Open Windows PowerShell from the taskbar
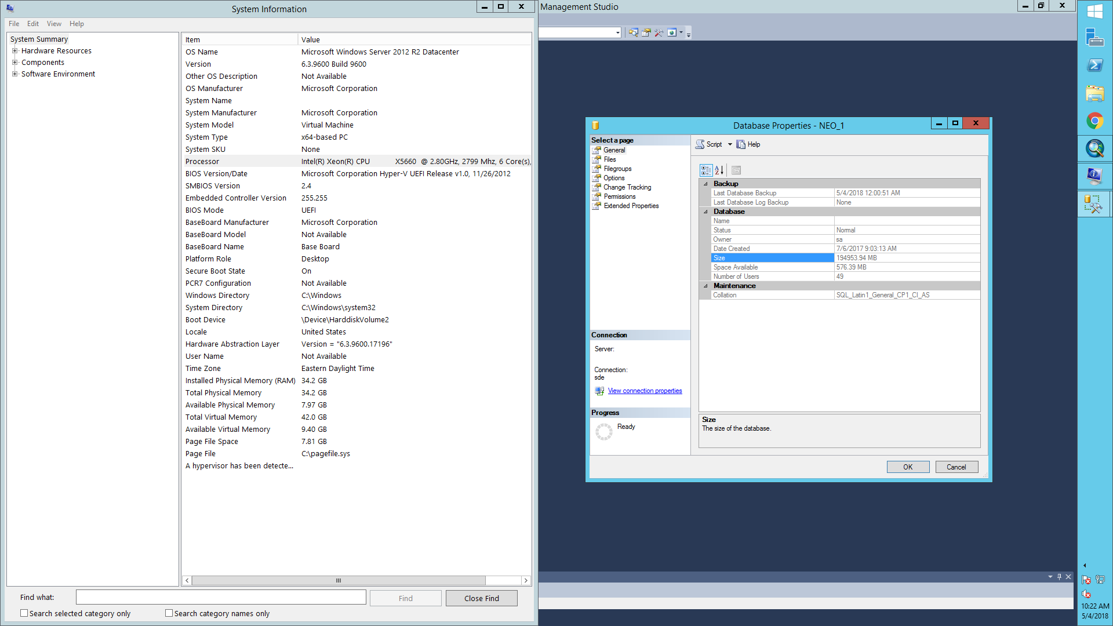 point(1095,65)
